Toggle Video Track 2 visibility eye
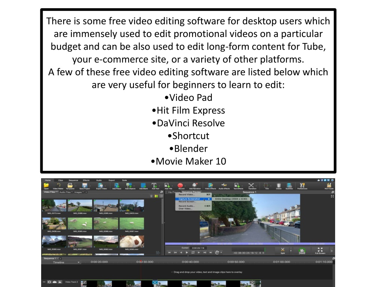 click(49, 282)
